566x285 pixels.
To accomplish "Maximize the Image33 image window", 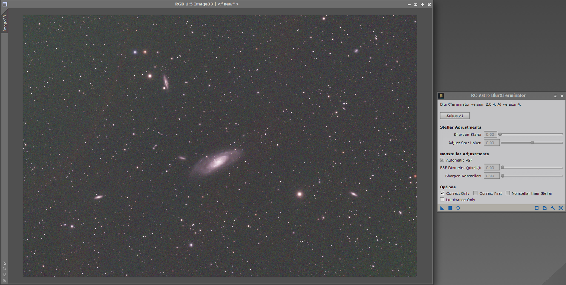I will [x=422, y=5].
